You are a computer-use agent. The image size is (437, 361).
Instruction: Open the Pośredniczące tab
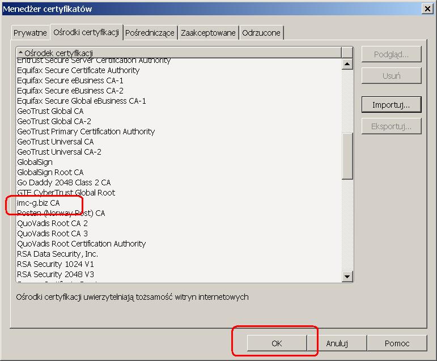point(150,33)
